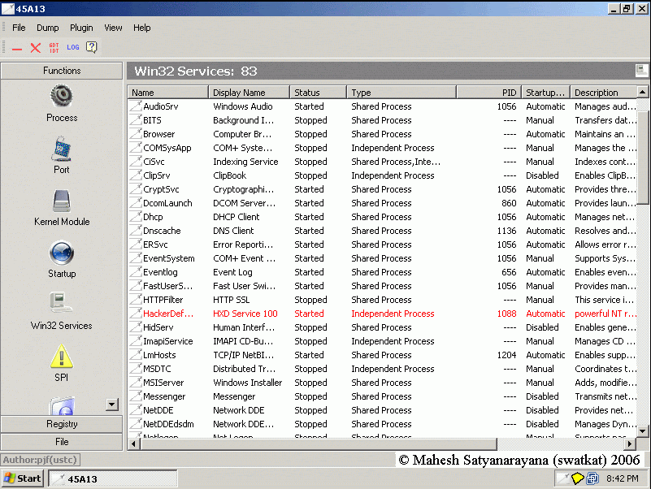Image resolution: width=651 pixels, height=489 pixels.
Task: Open the View menu
Action: tap(113, 28)
